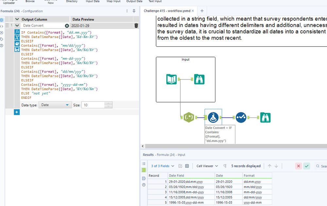Add a new expression with plus button
This screenshot has height=206, width=327.
[x=17, y=112]
